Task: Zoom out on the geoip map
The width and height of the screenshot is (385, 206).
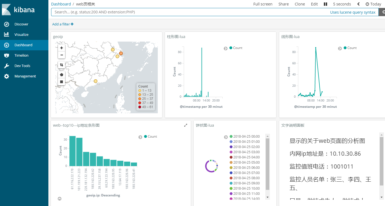Action: point(62,55)
